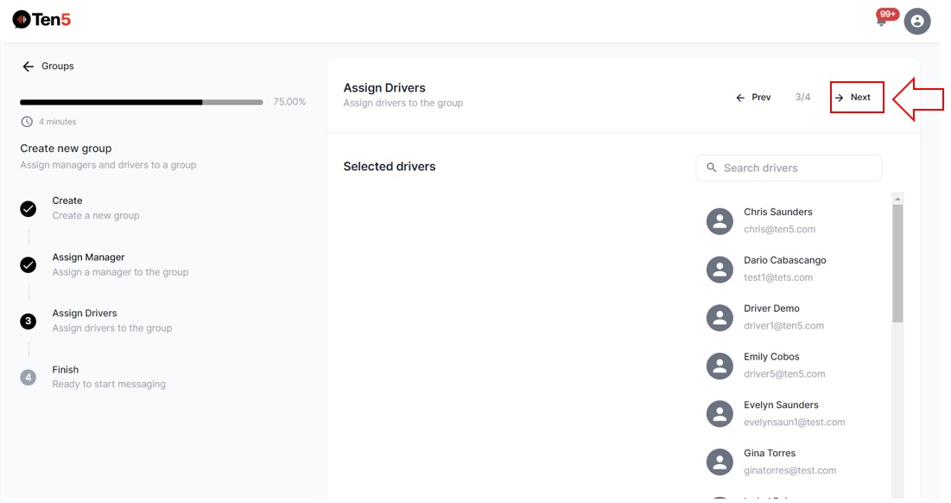Click Chris Saunders' avatar icon
Viewport: 951px width, 503px height.
[x=720, y=221]
